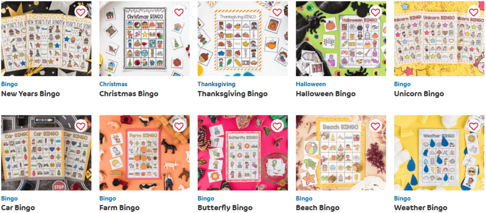Toggle favorite heart on Butterfly Bingo

click(277, 126)
